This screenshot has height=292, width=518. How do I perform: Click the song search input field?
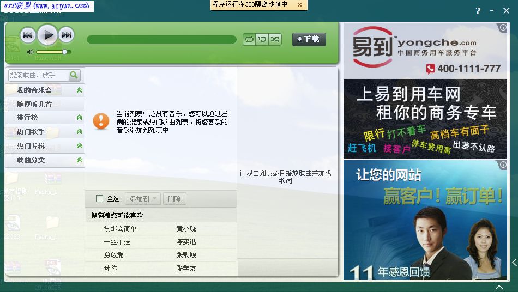(x=38, y=75)
